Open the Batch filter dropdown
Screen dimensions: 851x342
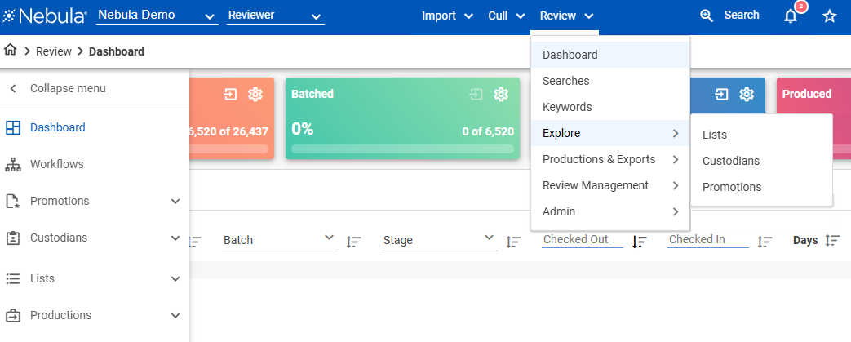279,240
